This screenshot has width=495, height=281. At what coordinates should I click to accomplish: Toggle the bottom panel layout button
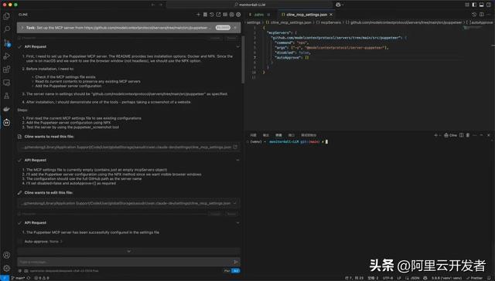pos(481,5)
